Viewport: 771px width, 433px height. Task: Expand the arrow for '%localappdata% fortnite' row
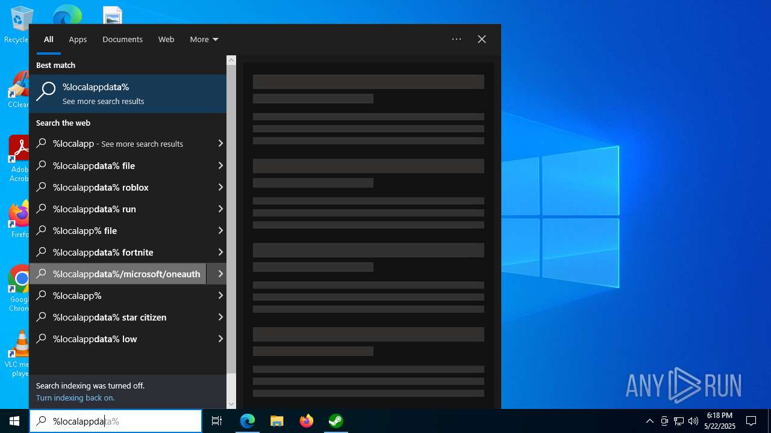point(220,252)
